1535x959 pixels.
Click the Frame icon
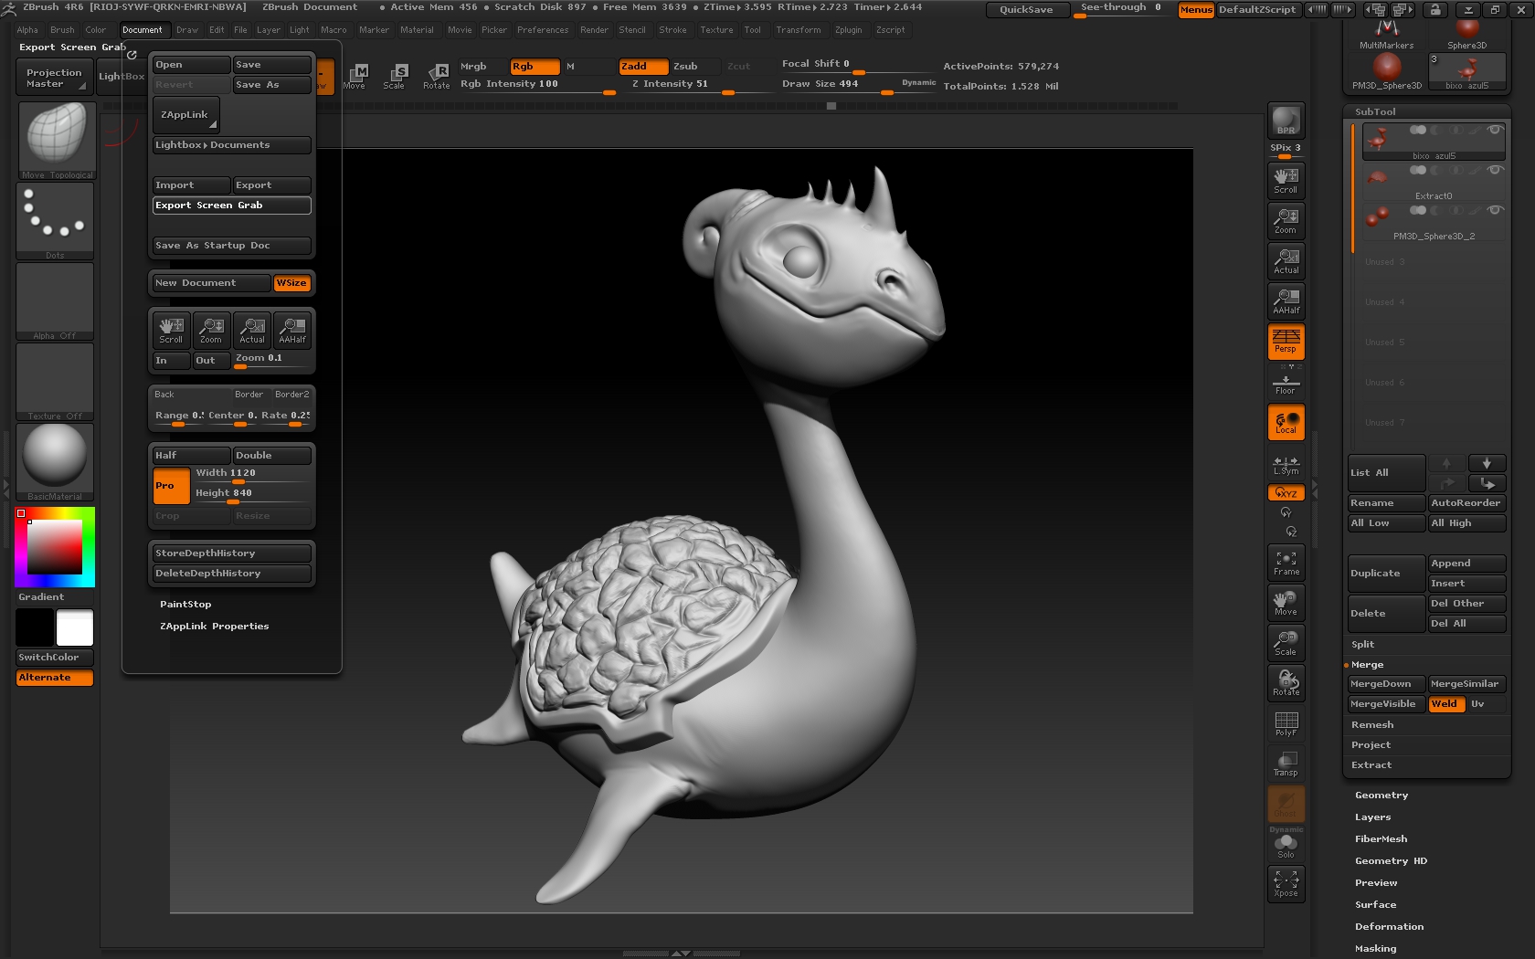click(x=1286, y=563)
